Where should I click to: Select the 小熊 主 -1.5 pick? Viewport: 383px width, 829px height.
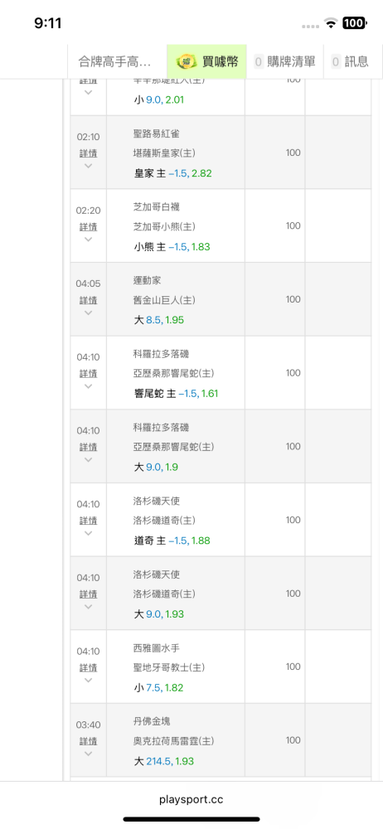(172, 247)
